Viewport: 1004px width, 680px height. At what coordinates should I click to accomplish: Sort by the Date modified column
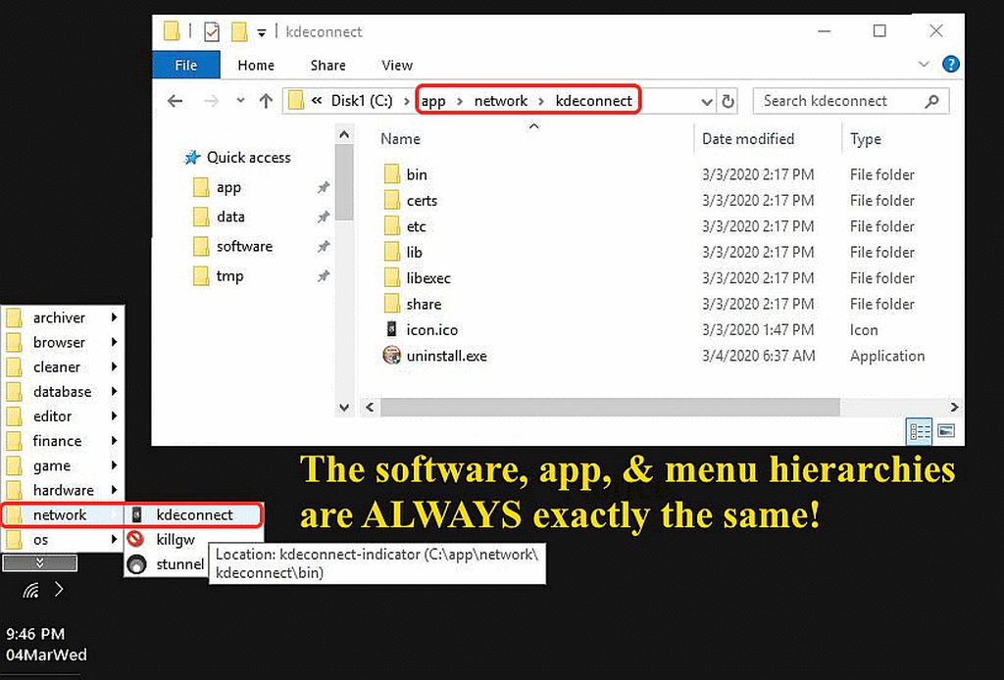tap(748, 139)
